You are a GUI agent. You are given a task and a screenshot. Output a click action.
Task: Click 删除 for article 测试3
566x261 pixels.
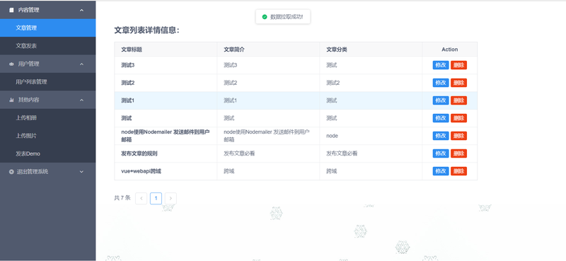458,65
